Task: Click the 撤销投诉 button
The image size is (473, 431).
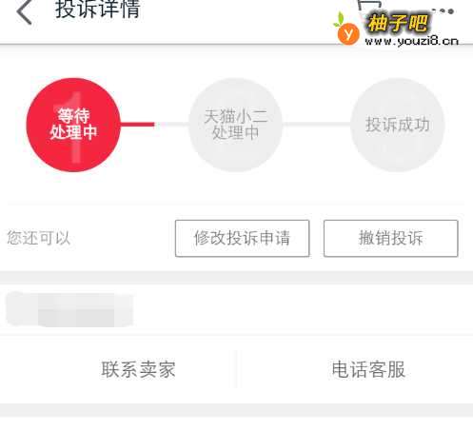Action: pyautogui.click(x=391, y=238)
